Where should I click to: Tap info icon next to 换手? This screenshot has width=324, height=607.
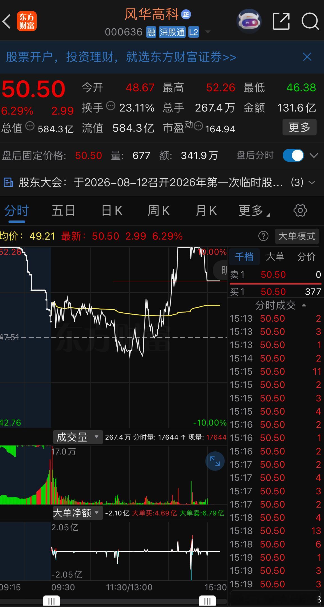coord(111,106)
